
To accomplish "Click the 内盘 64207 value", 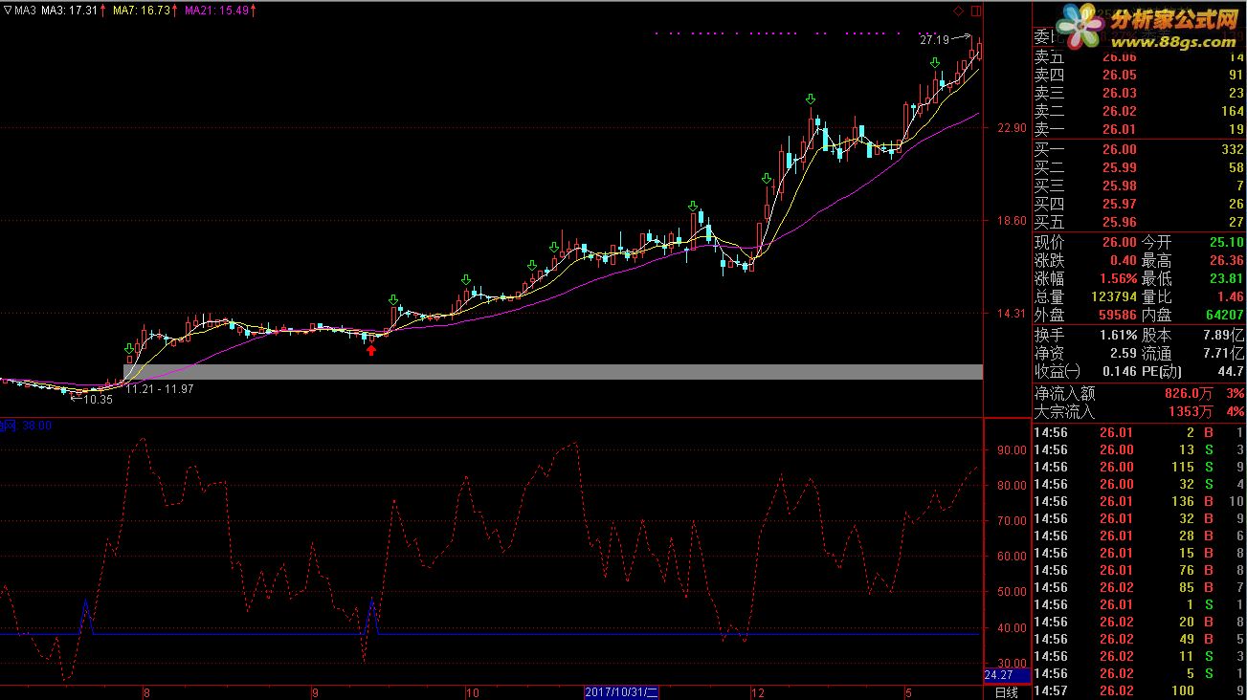I will (x=1224, y=315).
